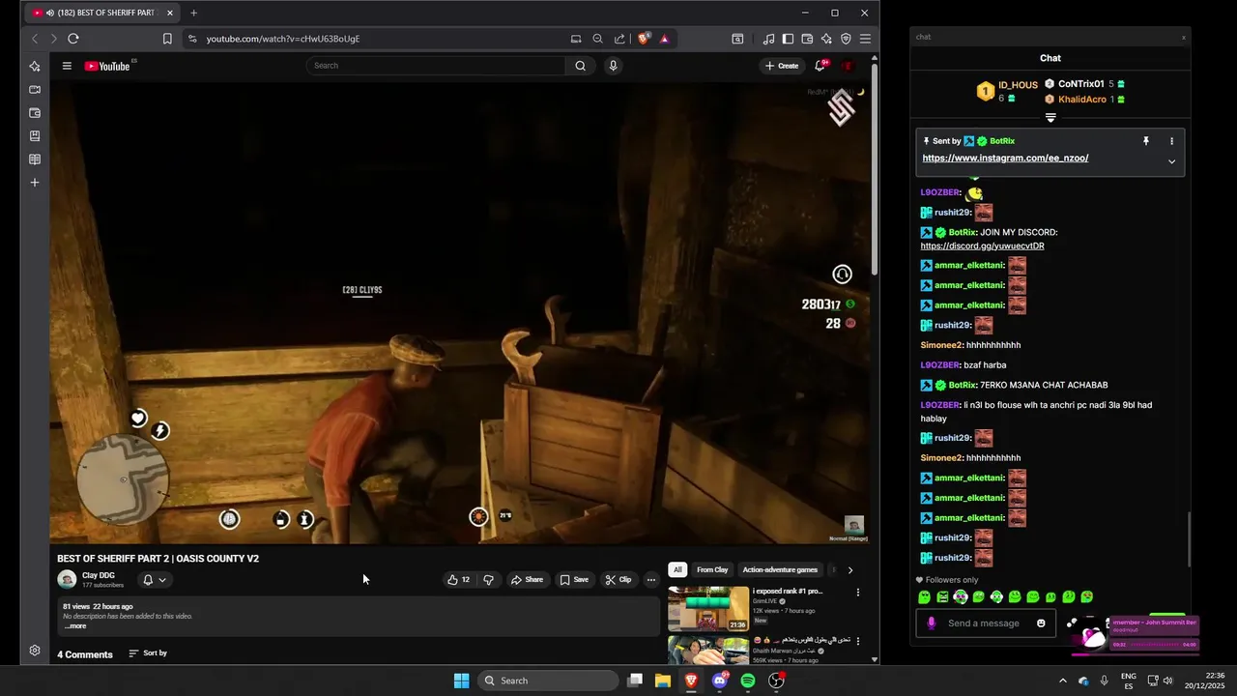Viewport: 1237px width, 696px height.
Task: Open OBS Studio from the taskbar
Action: pos(776,681)
